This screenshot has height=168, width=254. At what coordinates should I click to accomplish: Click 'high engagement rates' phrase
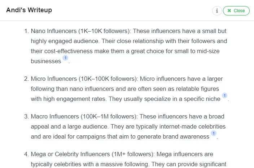pos(74,99)
